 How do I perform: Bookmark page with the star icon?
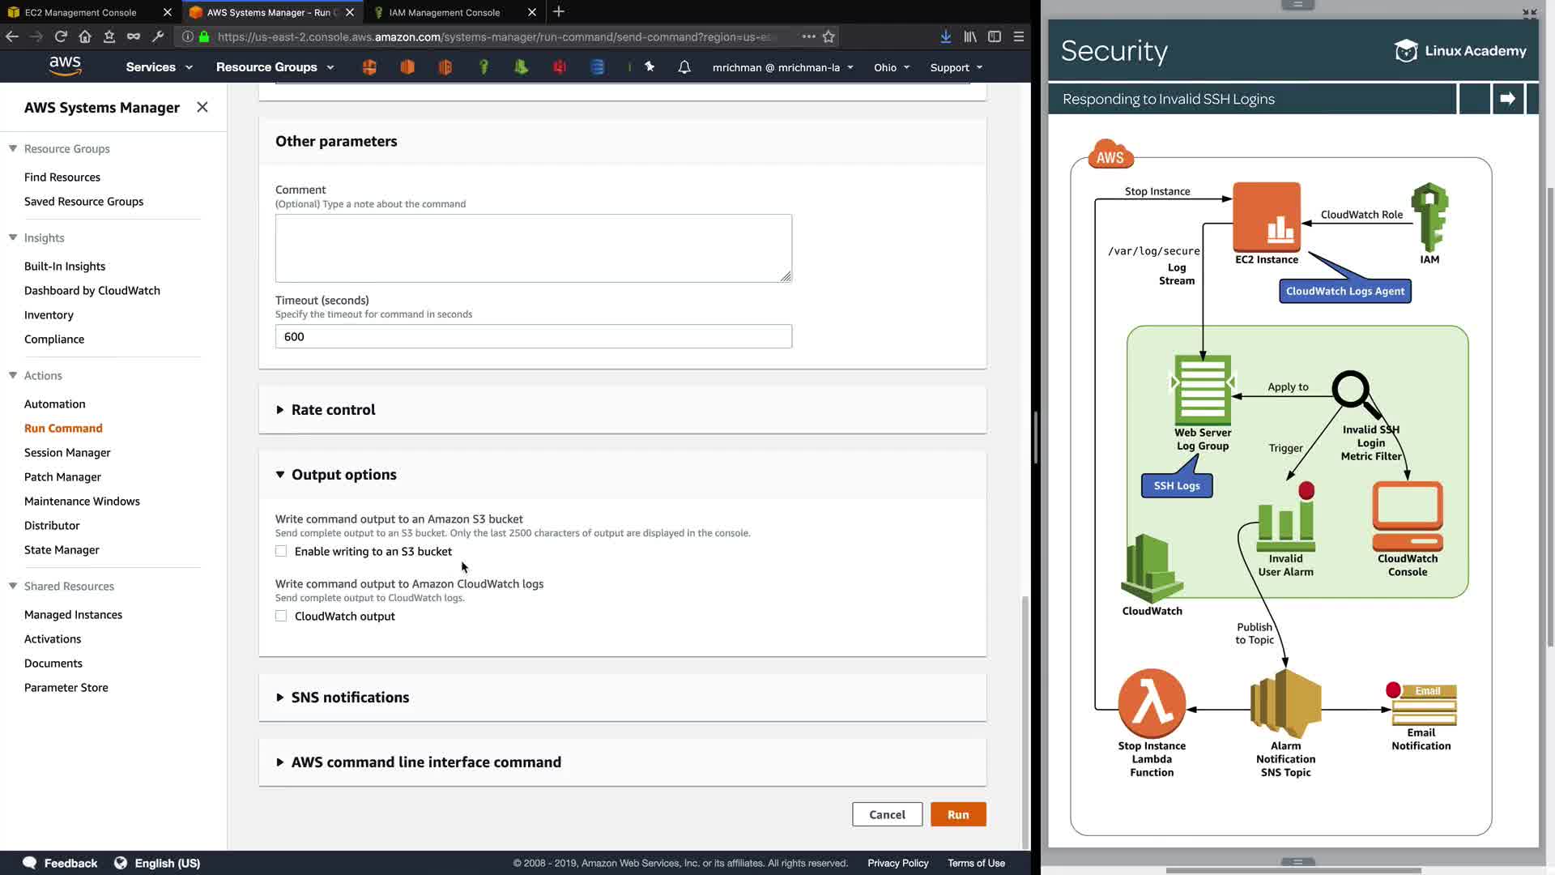tap(829, 36)
